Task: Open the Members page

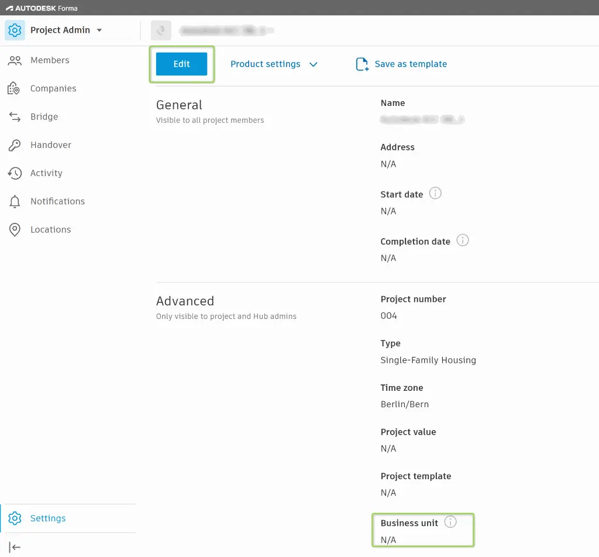Action: coord(50,60)
